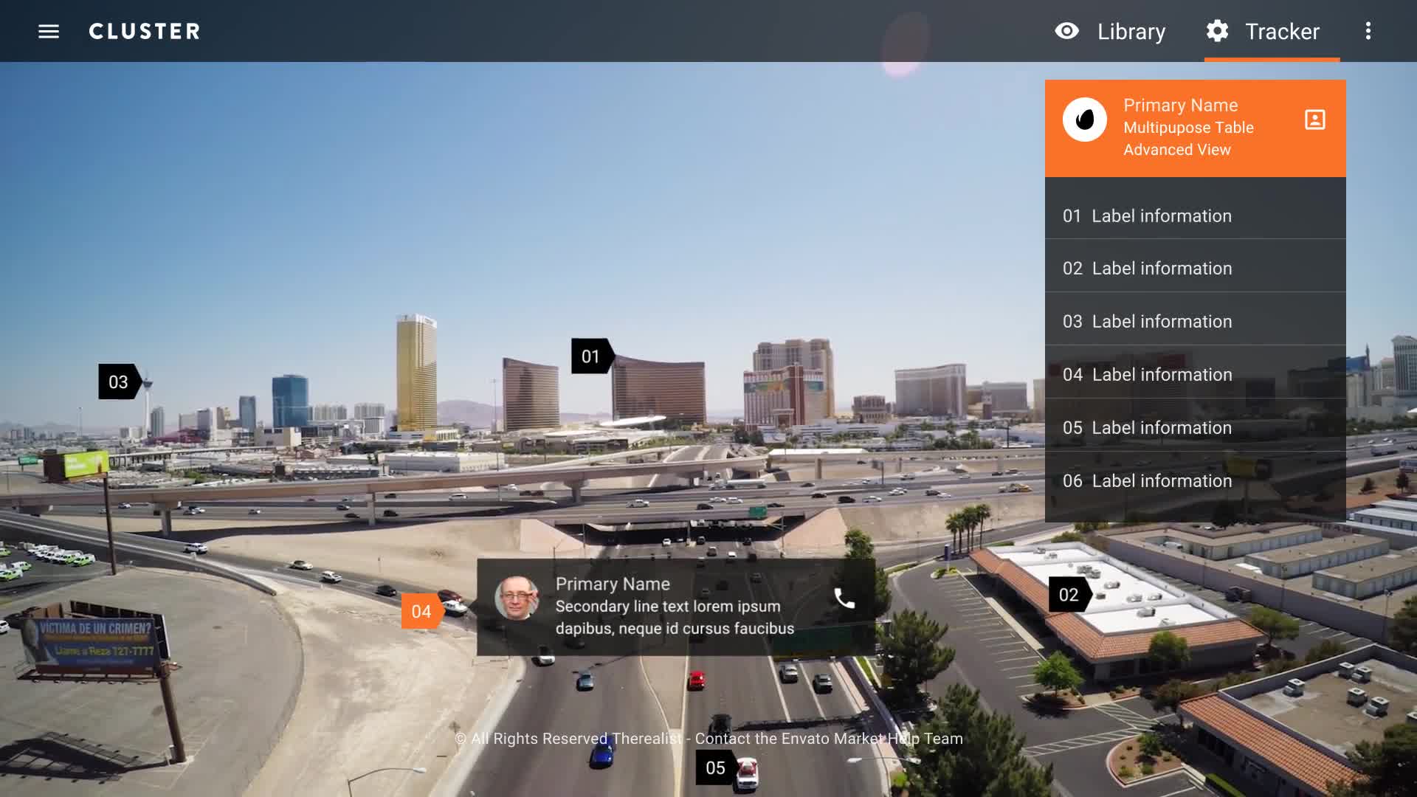The image size is (1417, 797).
Task: Click the three-dot overflow menu icon
Action: 1368,31
